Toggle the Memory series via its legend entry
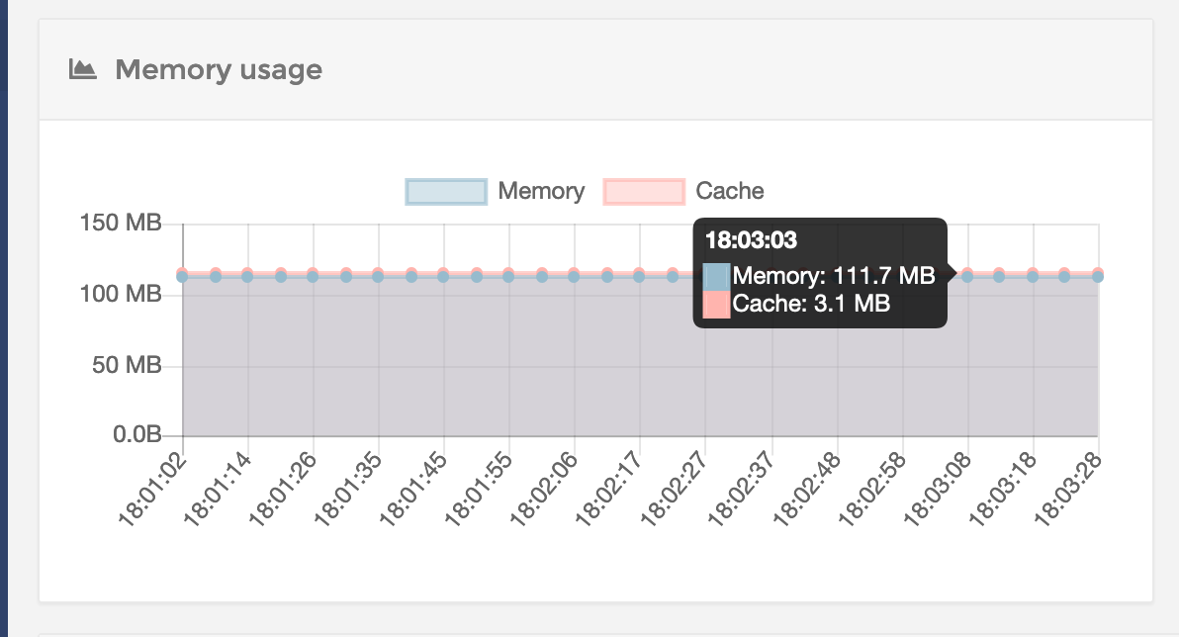 coord(542,190)
